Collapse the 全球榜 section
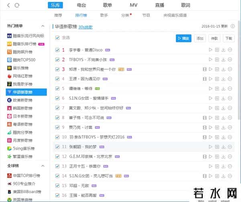The image size is (241, 202). [43, 166]
